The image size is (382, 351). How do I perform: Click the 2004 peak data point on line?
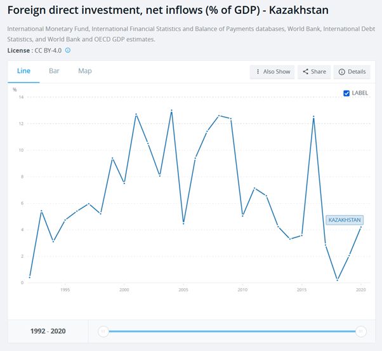click(x=171, y=110)
